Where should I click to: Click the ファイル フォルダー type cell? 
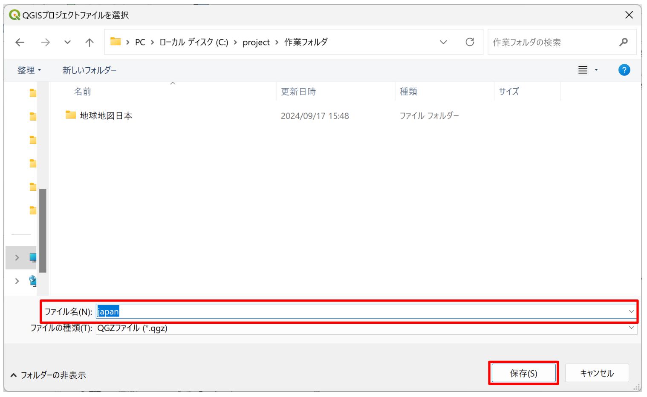[429, 116]
